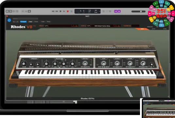
Task: Select Chorus Depth radio button
Action: pos(118,67)
